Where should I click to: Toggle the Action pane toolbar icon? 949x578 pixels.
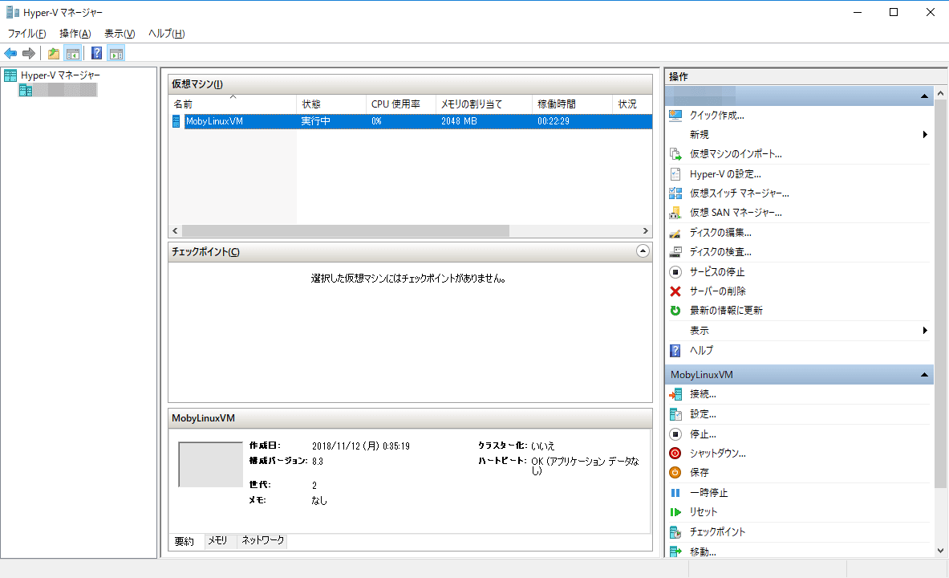coord(116,53)
